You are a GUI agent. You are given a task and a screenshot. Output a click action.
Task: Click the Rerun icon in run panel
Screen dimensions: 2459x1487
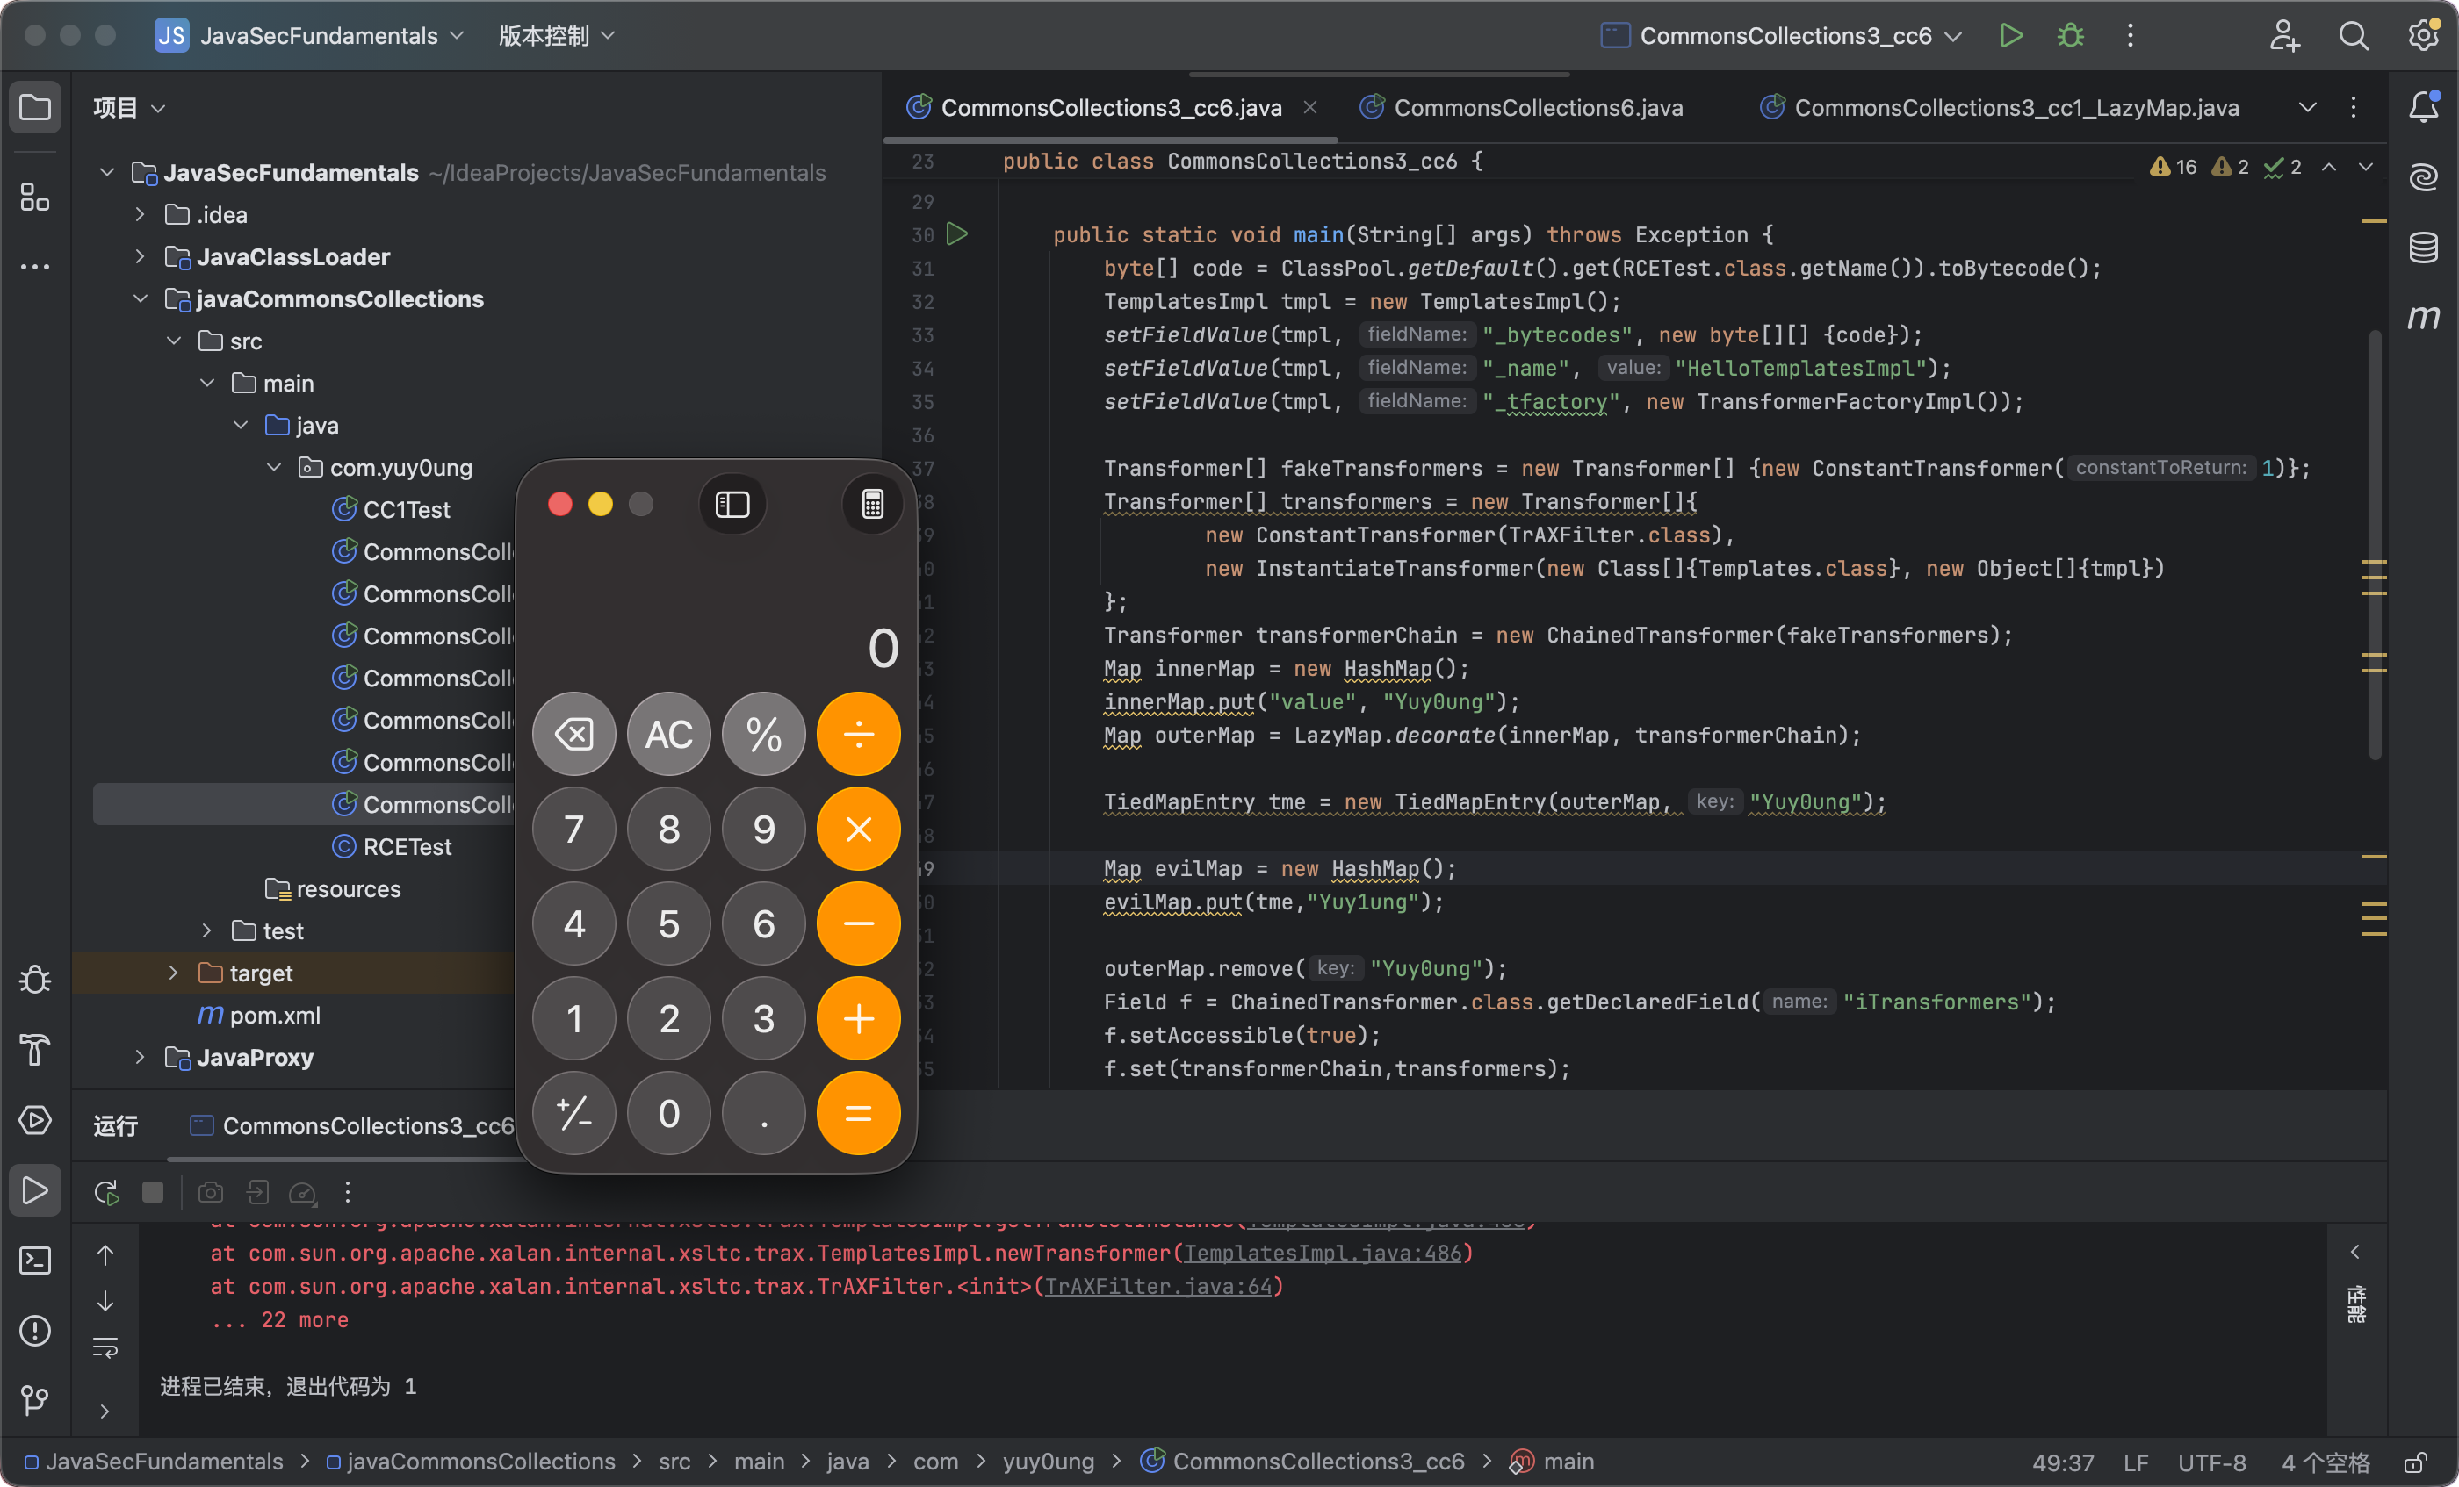(105, 1192)
